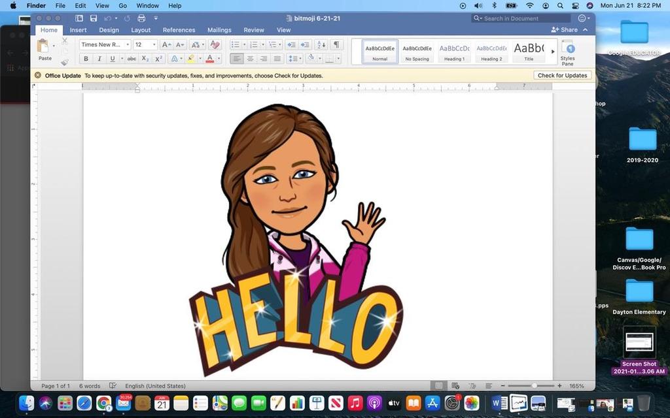Toggle Show paragraph marks pilcrow
670x418 pixels.
[336, 44]
